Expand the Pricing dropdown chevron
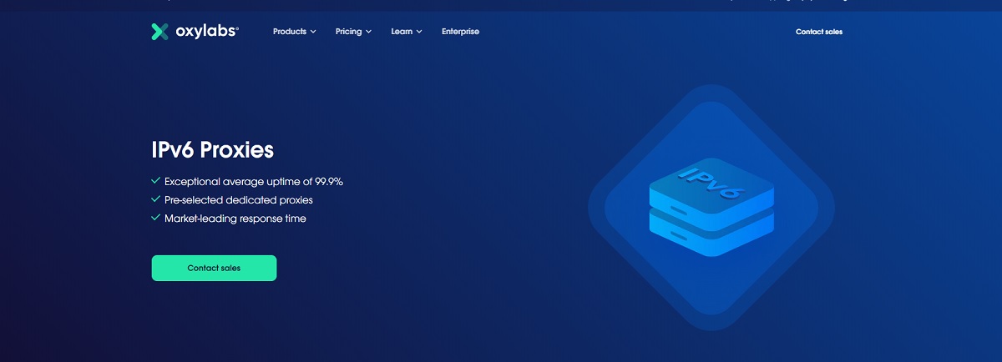 (368, 32)
